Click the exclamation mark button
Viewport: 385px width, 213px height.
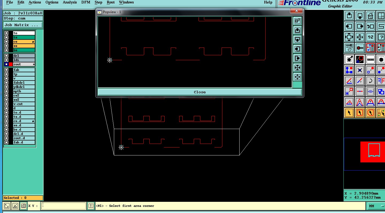click(91, 206)
